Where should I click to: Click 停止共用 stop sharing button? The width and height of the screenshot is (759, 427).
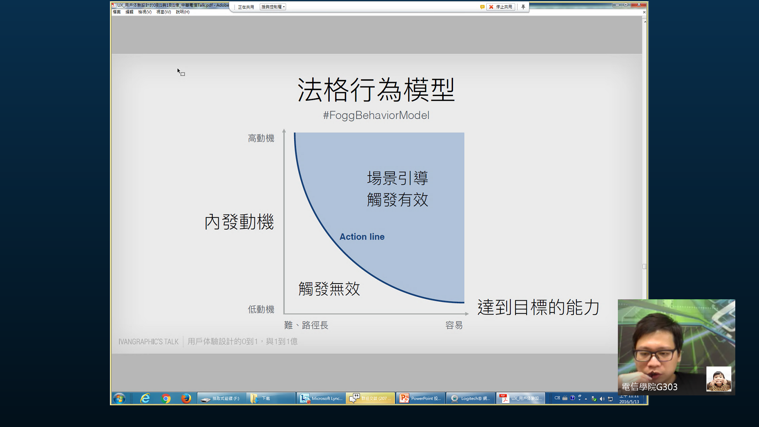501,7
